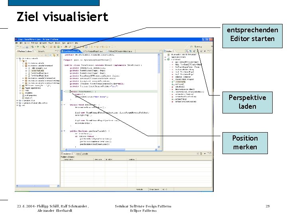Collapse all in Package Explorer toolbar
The image size is (287, 215).
point(51,55)
